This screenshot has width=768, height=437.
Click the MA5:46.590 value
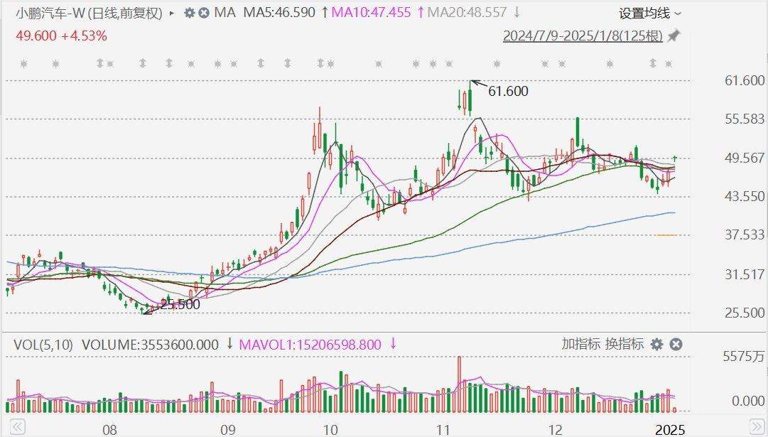tap(279, 13)
